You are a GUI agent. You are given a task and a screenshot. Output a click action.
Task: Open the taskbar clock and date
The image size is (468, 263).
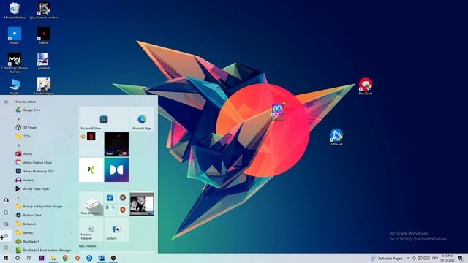[x=447, y=258]
